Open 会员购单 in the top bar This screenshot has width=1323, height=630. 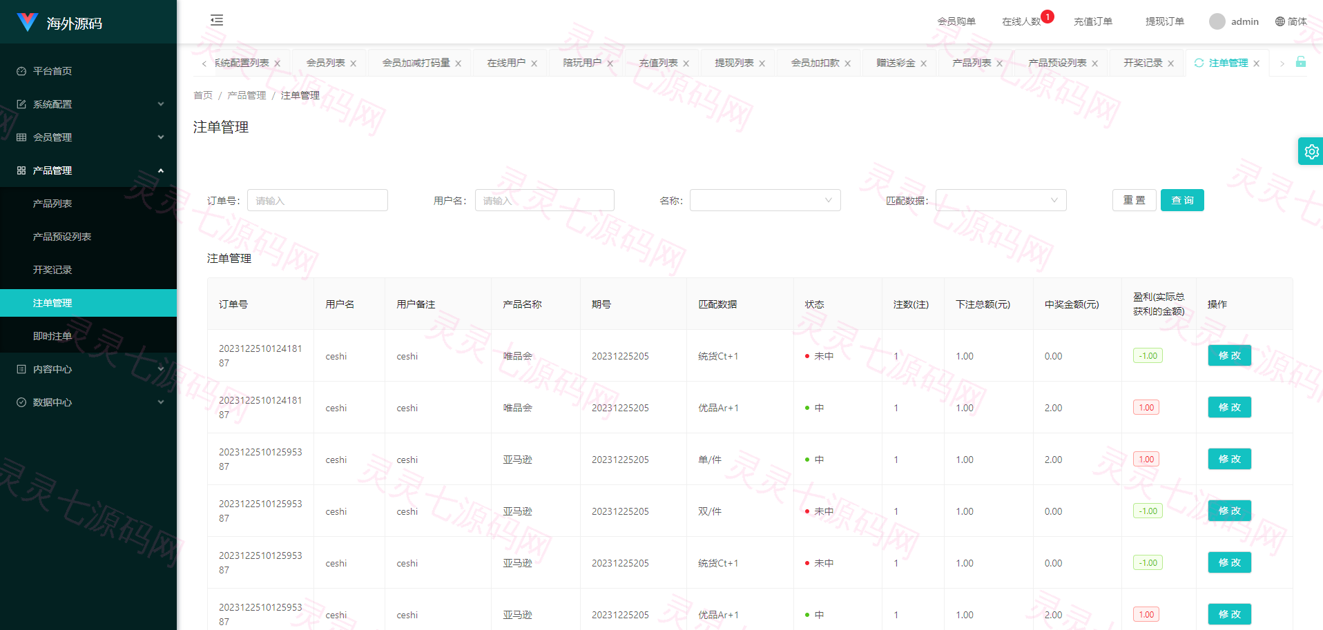coord(956,21)
